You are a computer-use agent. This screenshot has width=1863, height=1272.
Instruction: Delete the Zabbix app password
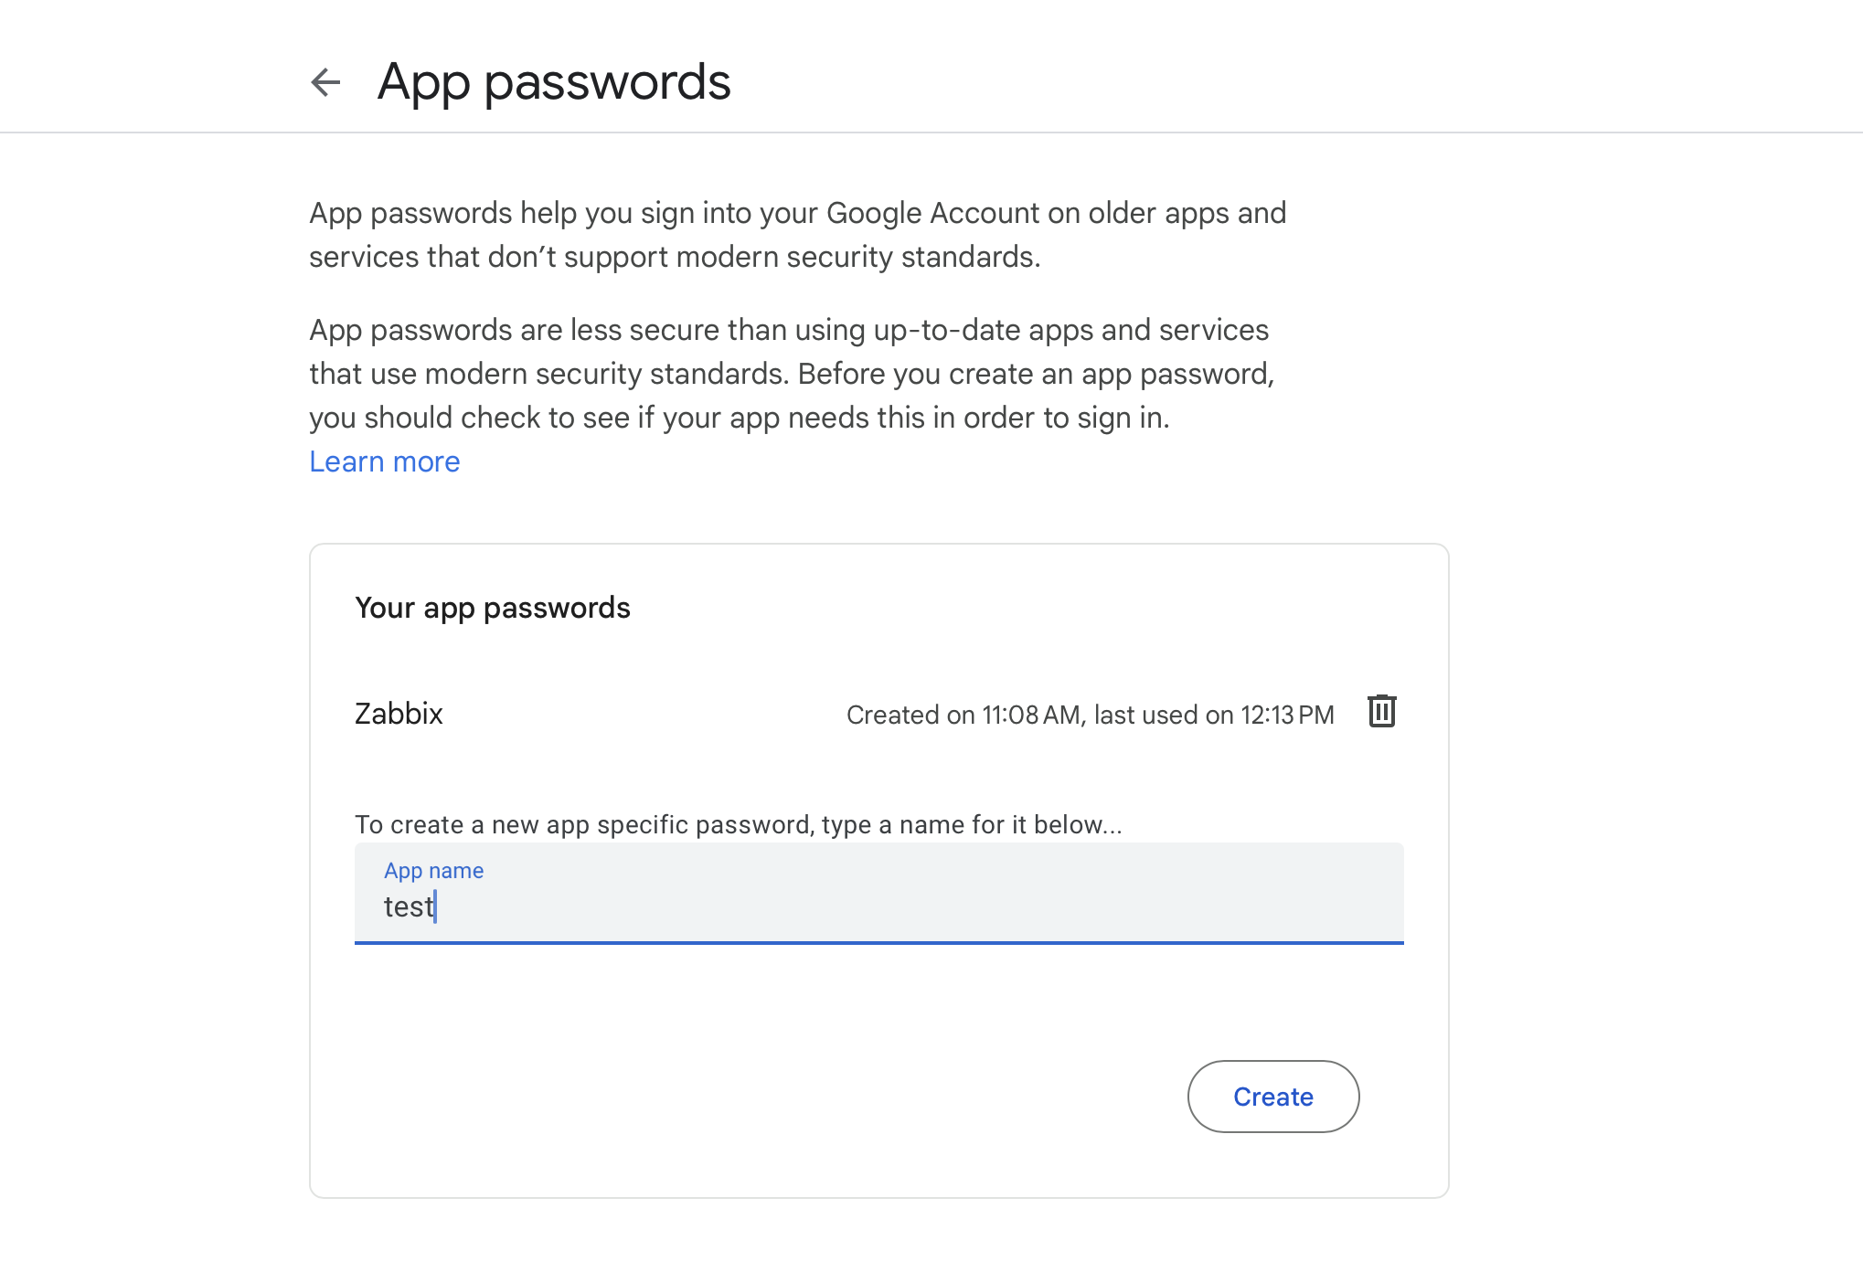coord(1381,712)
